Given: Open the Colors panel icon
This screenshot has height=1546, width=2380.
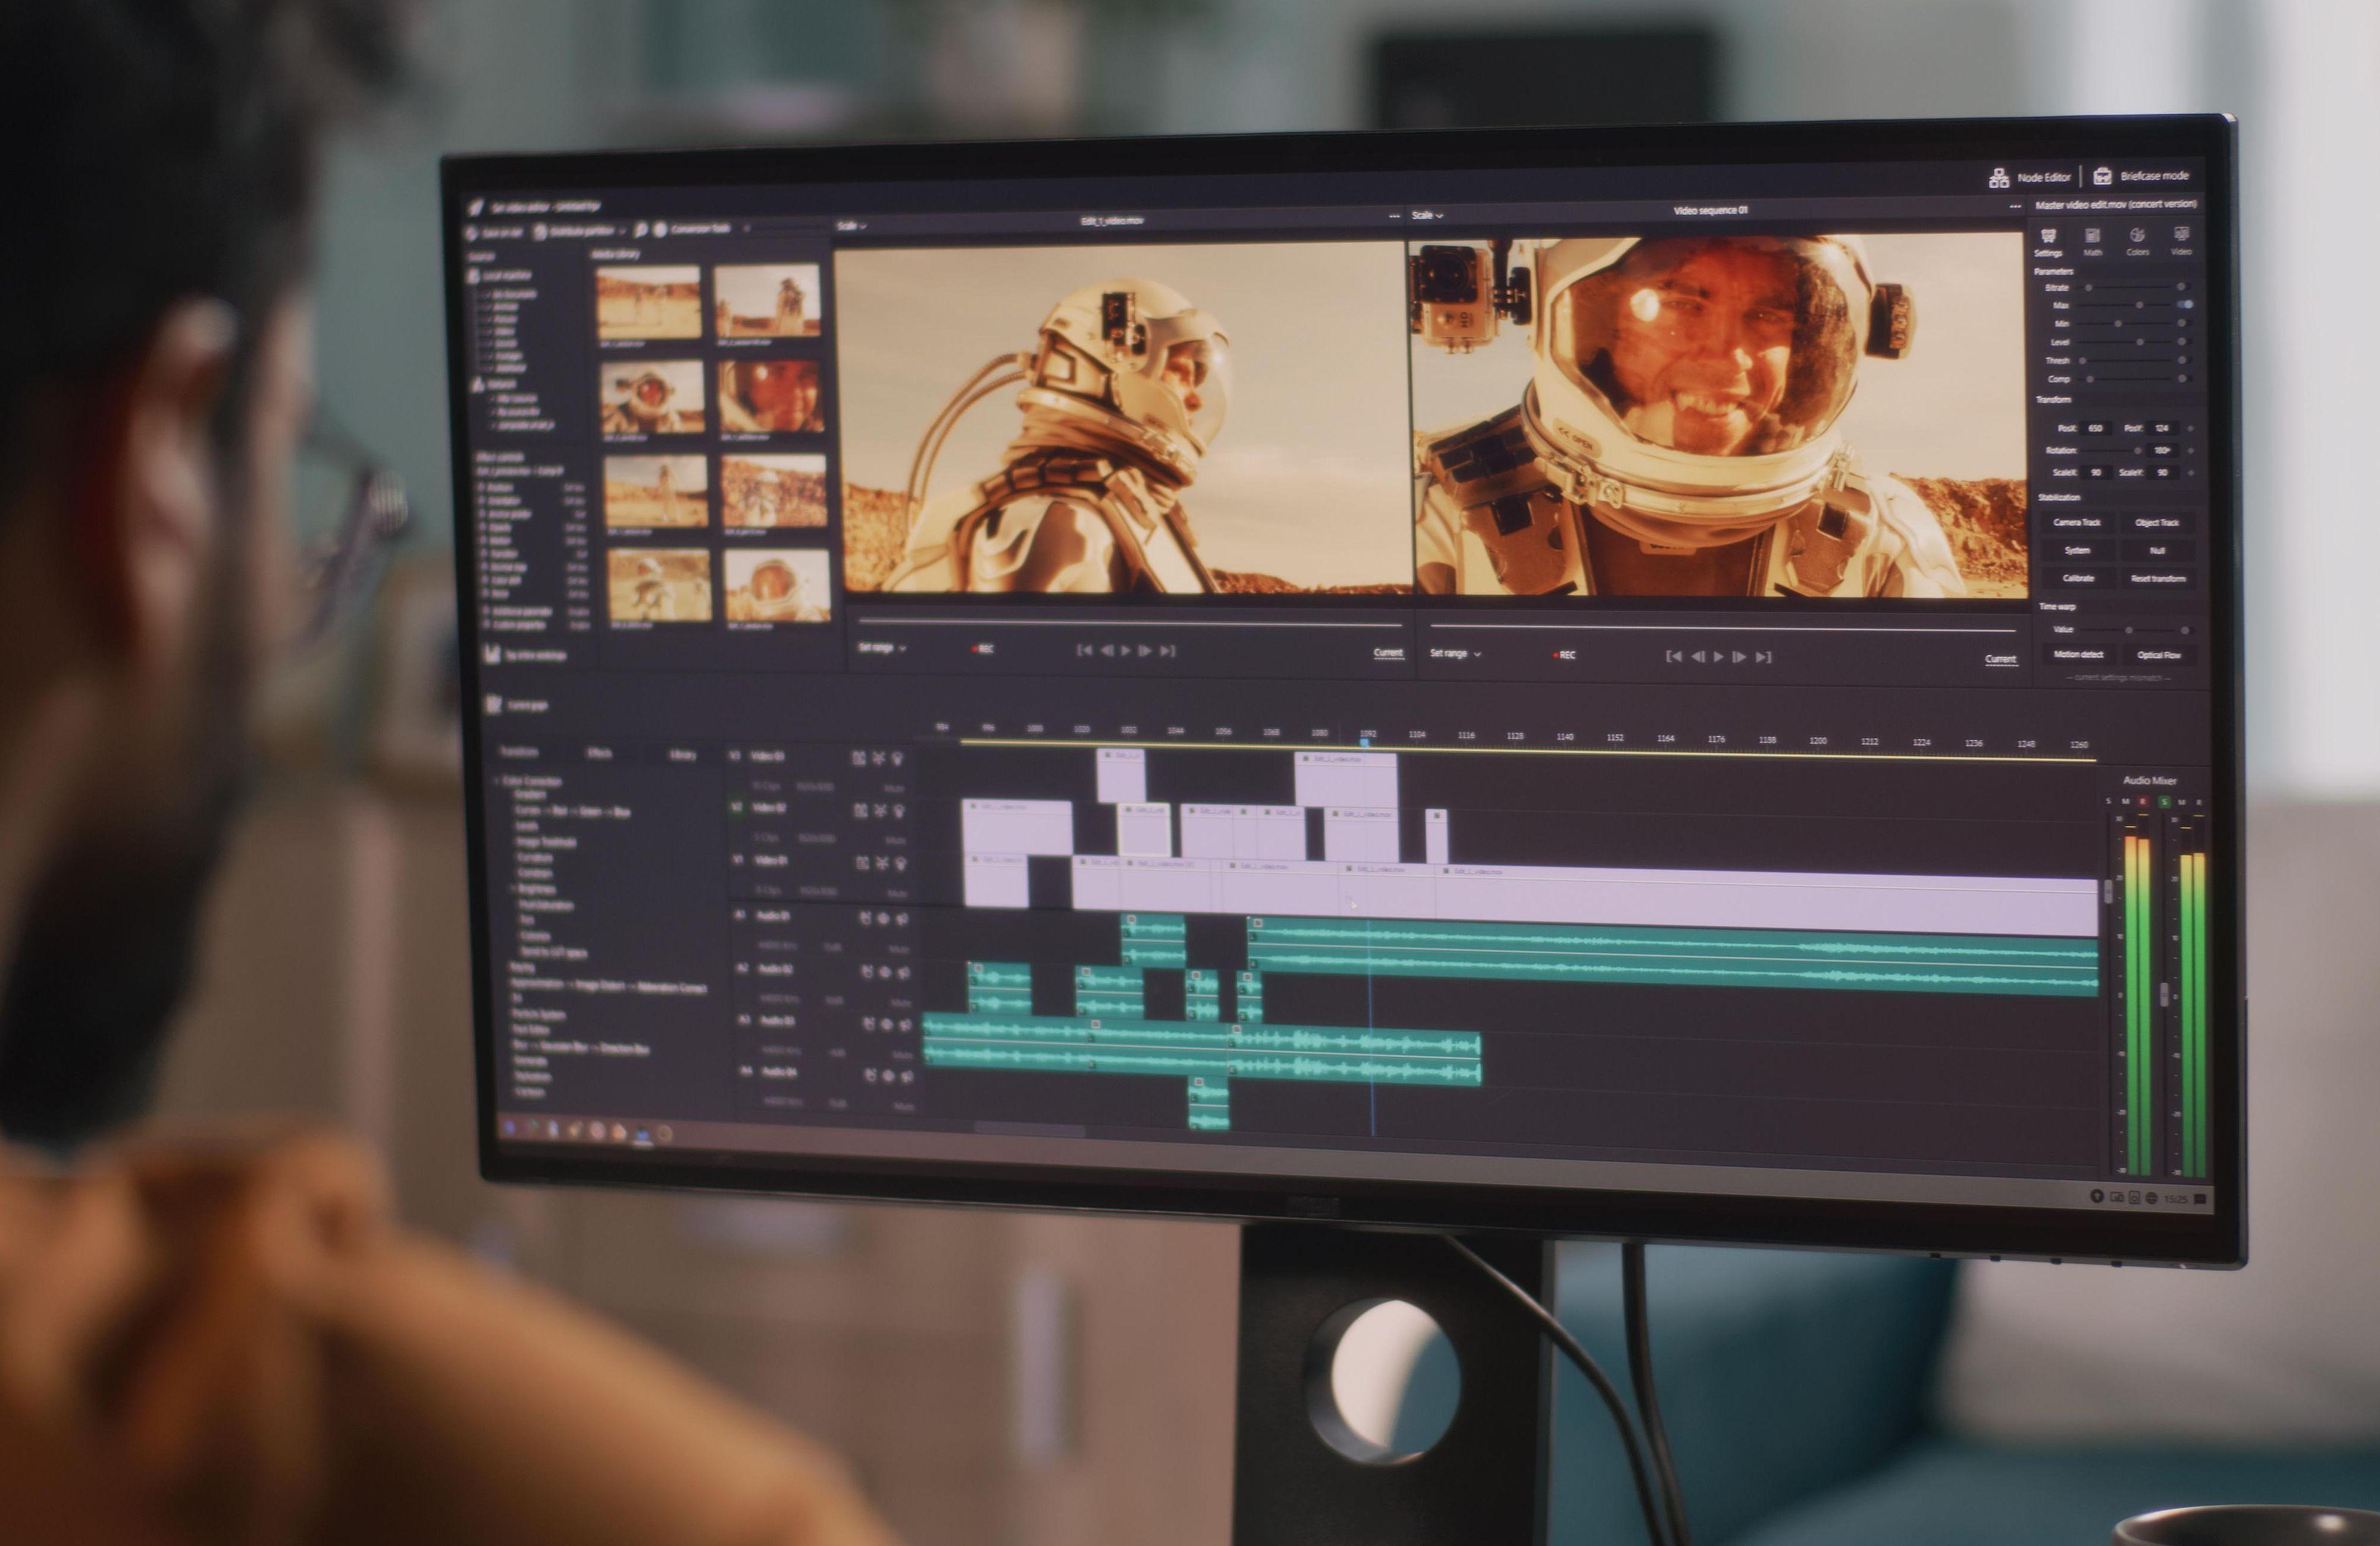Looking at the screenshot, I should click(2137, 235).
